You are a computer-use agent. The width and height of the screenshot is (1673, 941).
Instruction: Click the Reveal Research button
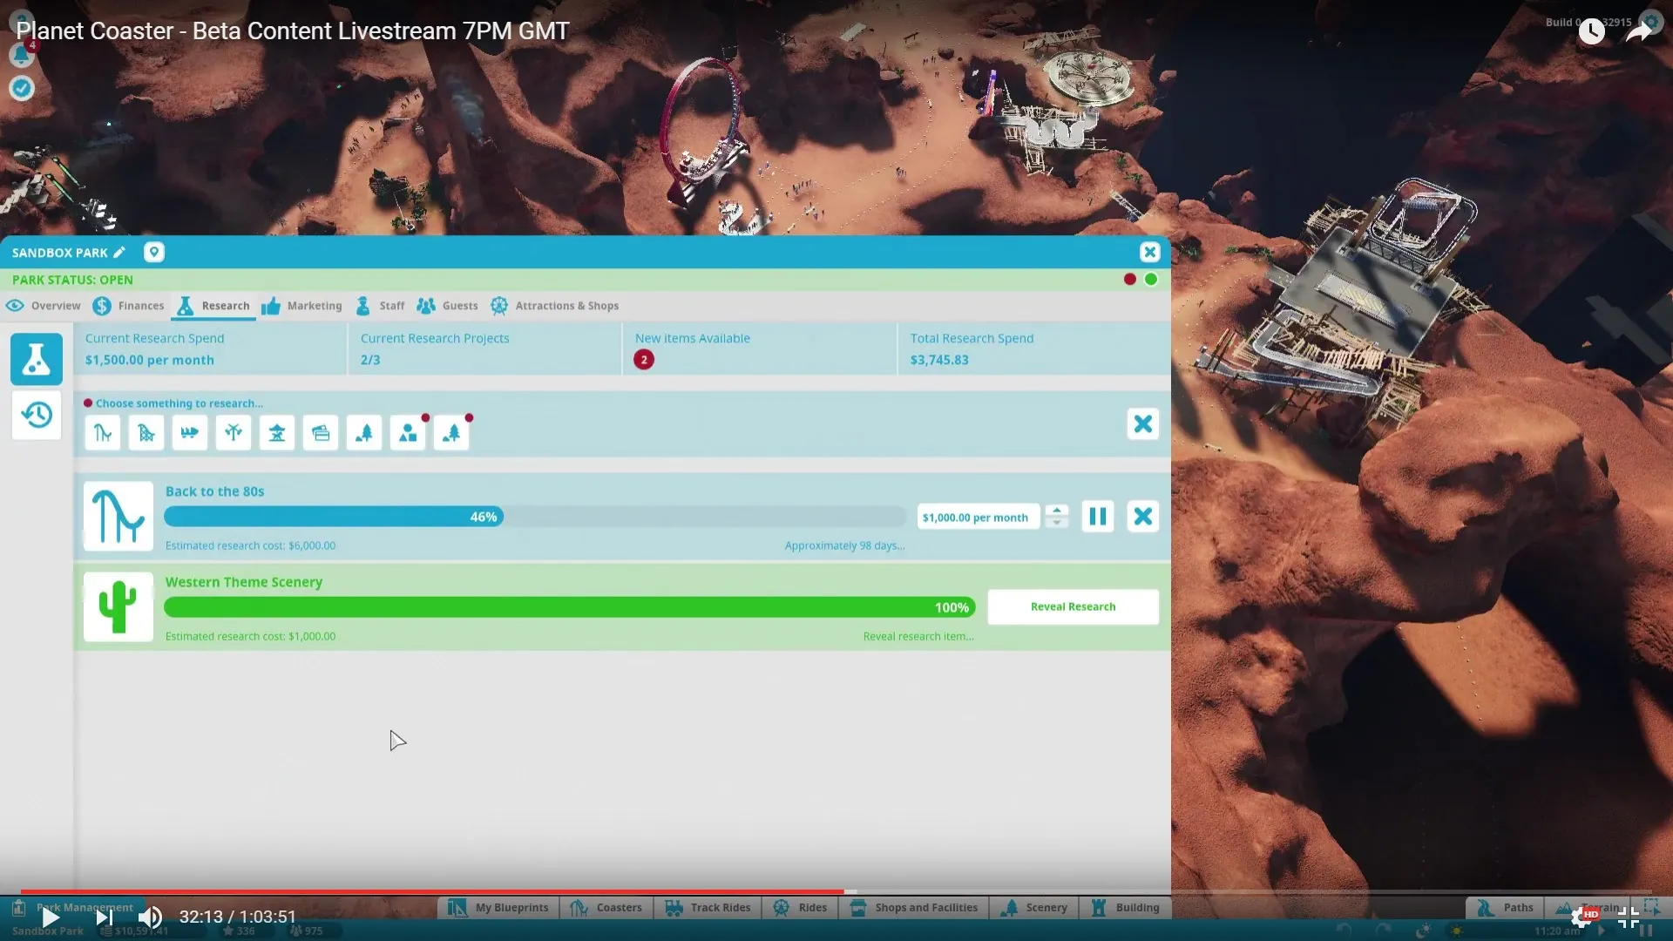pos(1073,607)
